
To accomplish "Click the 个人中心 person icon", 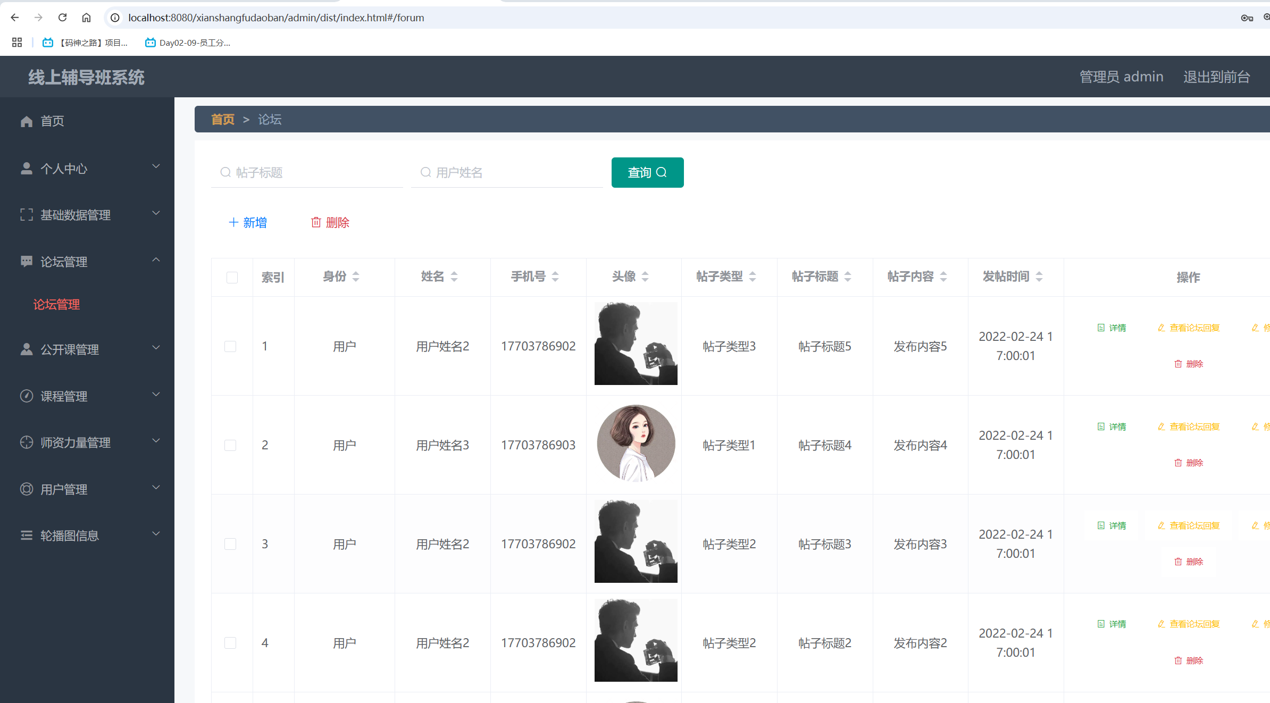I will (26, 168).
